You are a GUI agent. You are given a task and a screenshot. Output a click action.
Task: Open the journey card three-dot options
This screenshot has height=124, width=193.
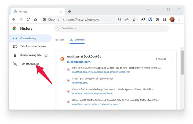coord(172,59)
